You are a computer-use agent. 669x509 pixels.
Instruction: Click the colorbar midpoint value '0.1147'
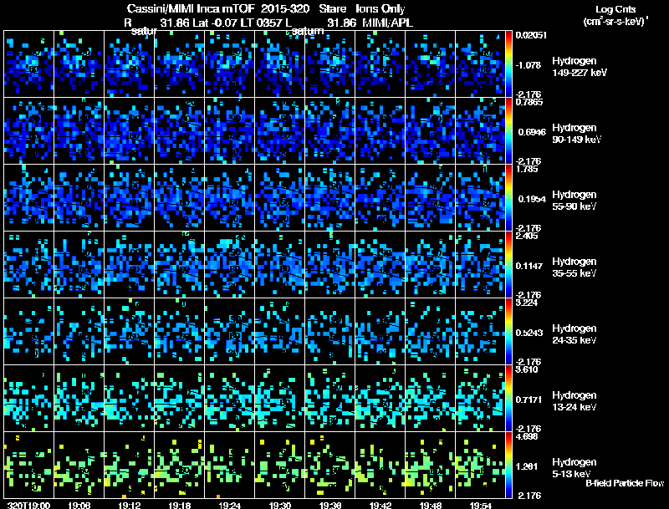pos(529,266)
